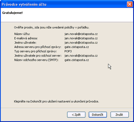Click the Název účtu label
Screen dimensions: 134x122
(22, 34)
